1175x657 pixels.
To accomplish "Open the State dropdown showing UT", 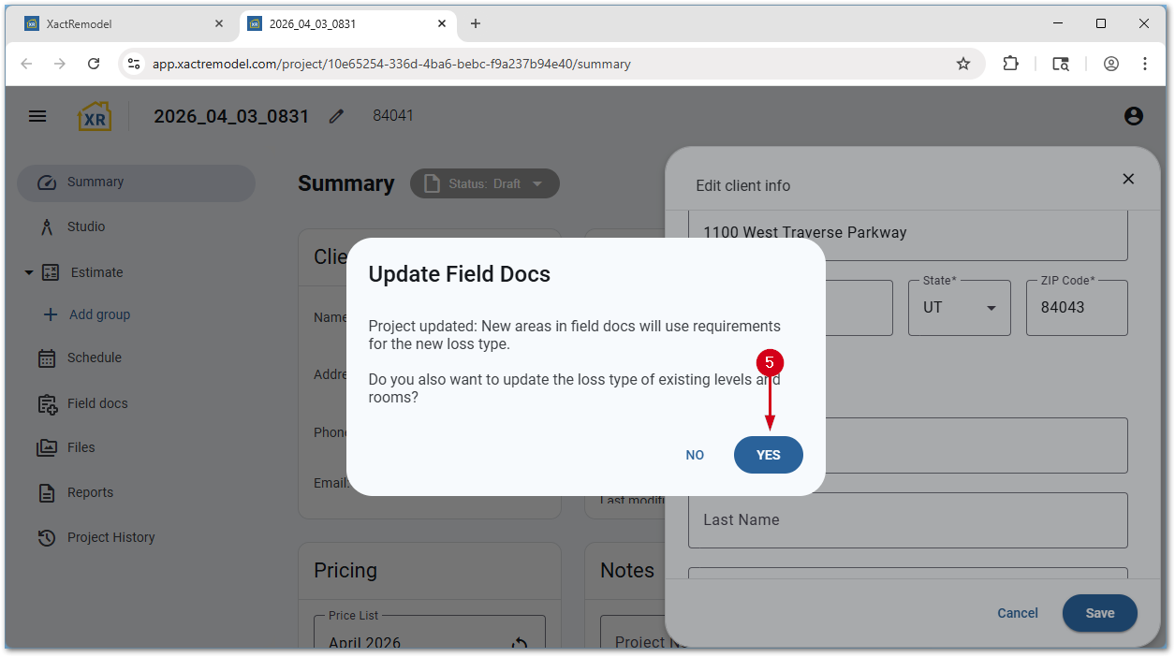I will (x=959, y=308).
